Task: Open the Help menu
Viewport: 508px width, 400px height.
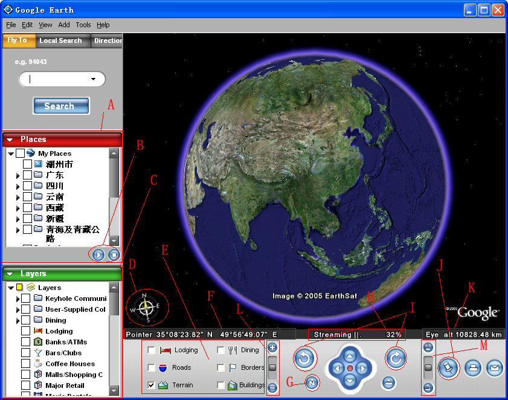Action: tap(103, 25)
